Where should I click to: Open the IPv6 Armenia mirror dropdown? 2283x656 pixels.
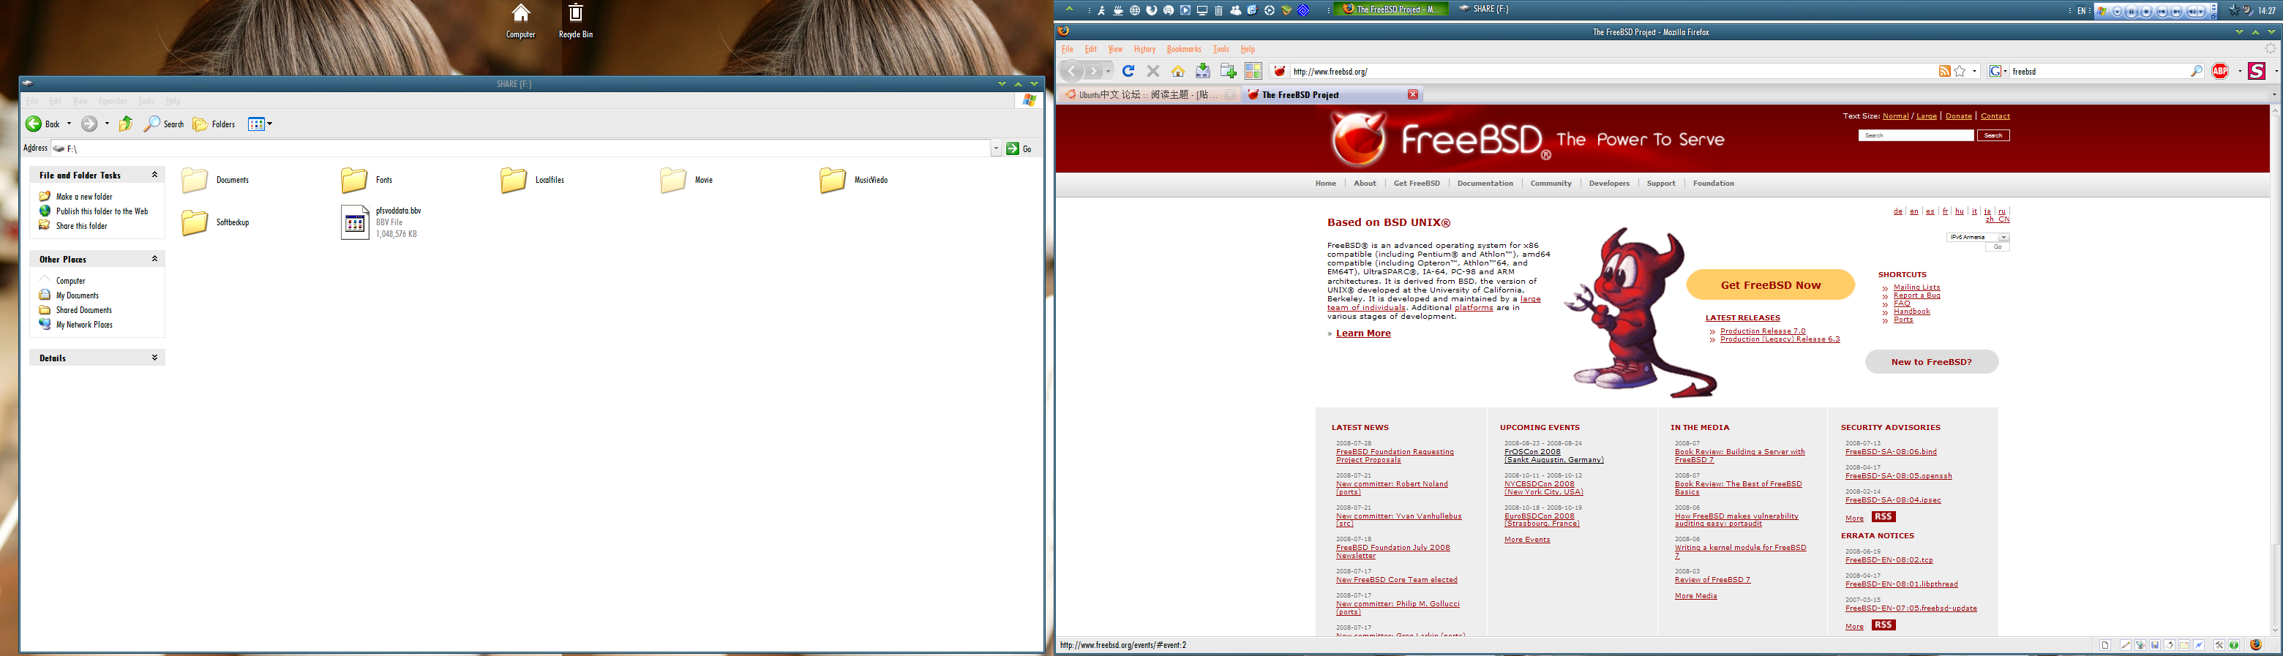point(1977,237)
